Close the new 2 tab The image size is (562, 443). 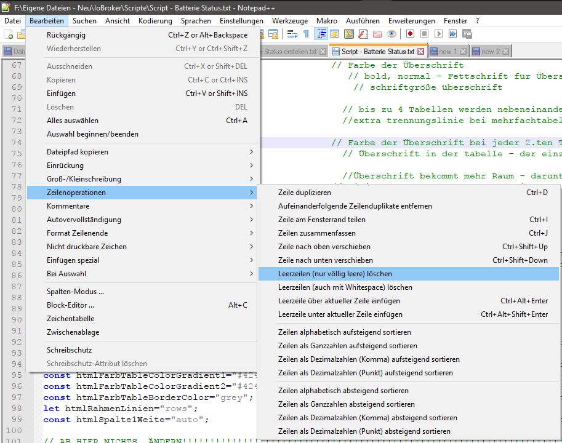coord(505,52)
